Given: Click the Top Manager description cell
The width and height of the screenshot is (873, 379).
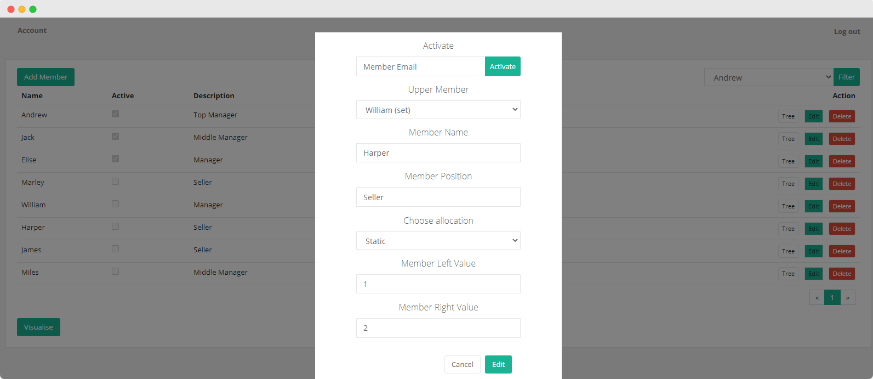Looking at the screenshot, I should point(215,115).
